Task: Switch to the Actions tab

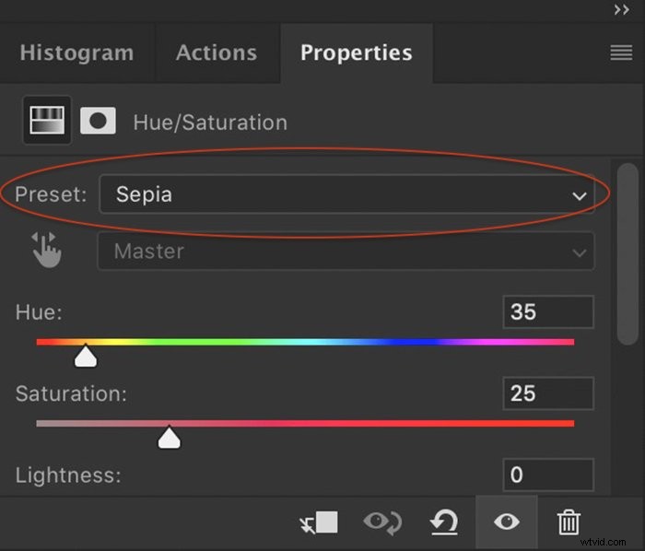Action: point(217,53)
